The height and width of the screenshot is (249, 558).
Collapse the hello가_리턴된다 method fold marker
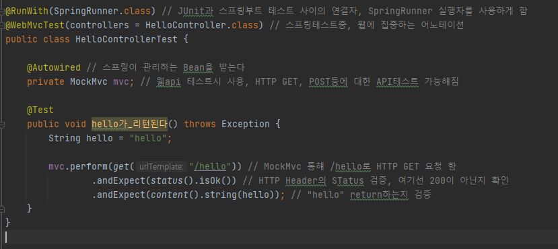tap(2, 124)
